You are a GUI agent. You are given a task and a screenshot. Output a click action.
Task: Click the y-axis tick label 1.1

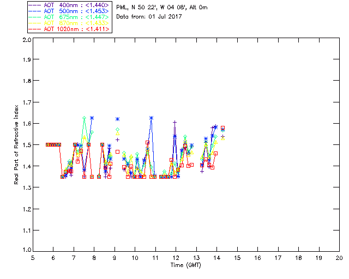tap(27, 231)
